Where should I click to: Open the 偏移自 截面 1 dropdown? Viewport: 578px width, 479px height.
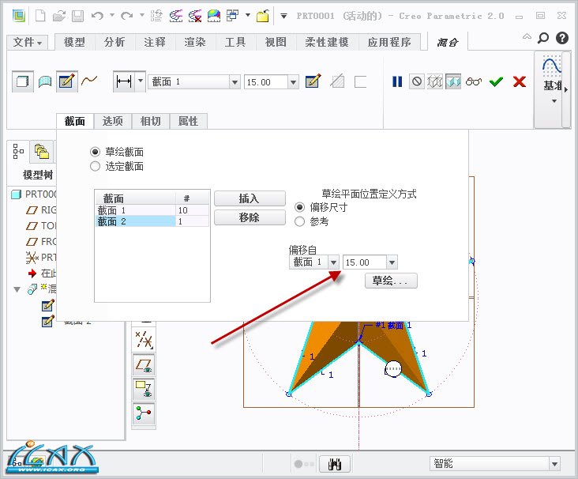[333, 262]
